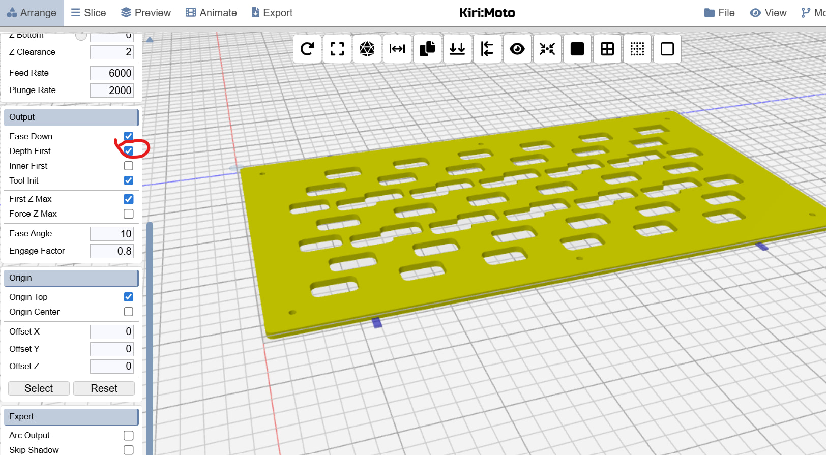Check the Origin Center option
826x455 pixels.
pyautogui.click(x=129, y=312)
